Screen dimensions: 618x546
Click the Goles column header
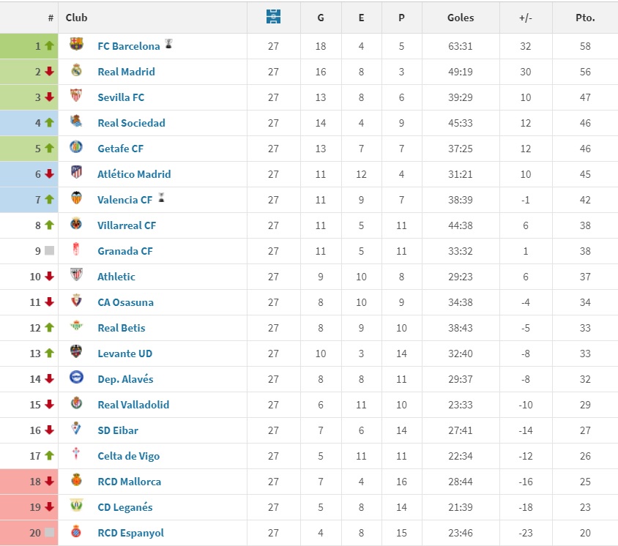click(461, 18)
